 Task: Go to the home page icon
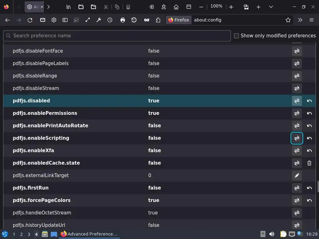(176, 7)
